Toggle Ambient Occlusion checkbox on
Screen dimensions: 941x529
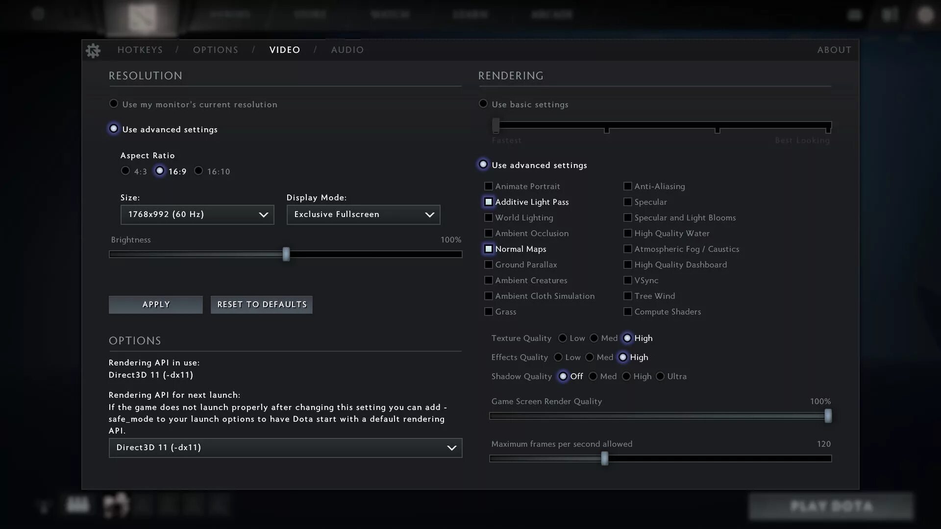tap(488, 233)
